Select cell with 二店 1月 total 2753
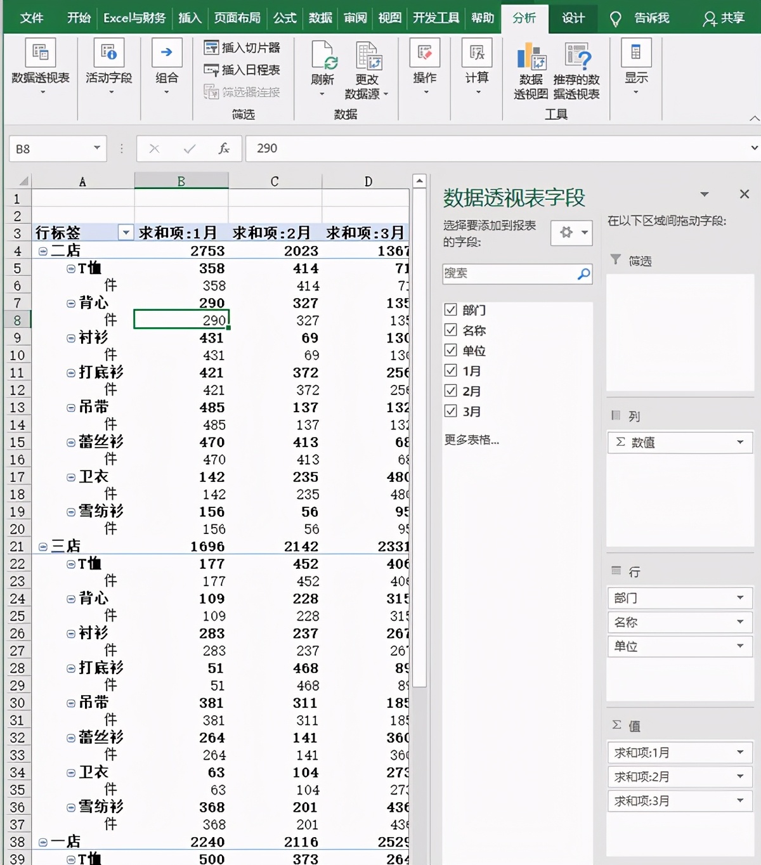Viewport: 761px width, 865px height. click(181, 251)
